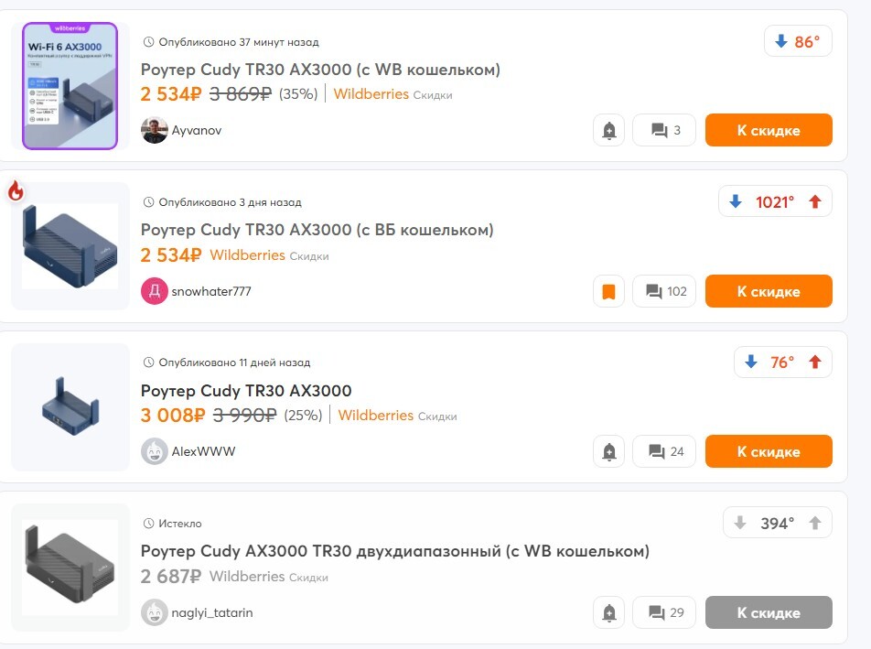The width and height of the screenshot is (871, 649).
Task: Click the Wi-Fi 6 AX3000 product thumbnail
Action: [70, 86]
